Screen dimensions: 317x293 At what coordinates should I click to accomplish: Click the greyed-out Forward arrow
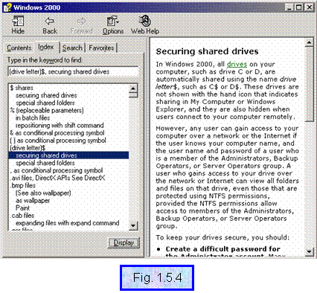(x=81, y=25)
